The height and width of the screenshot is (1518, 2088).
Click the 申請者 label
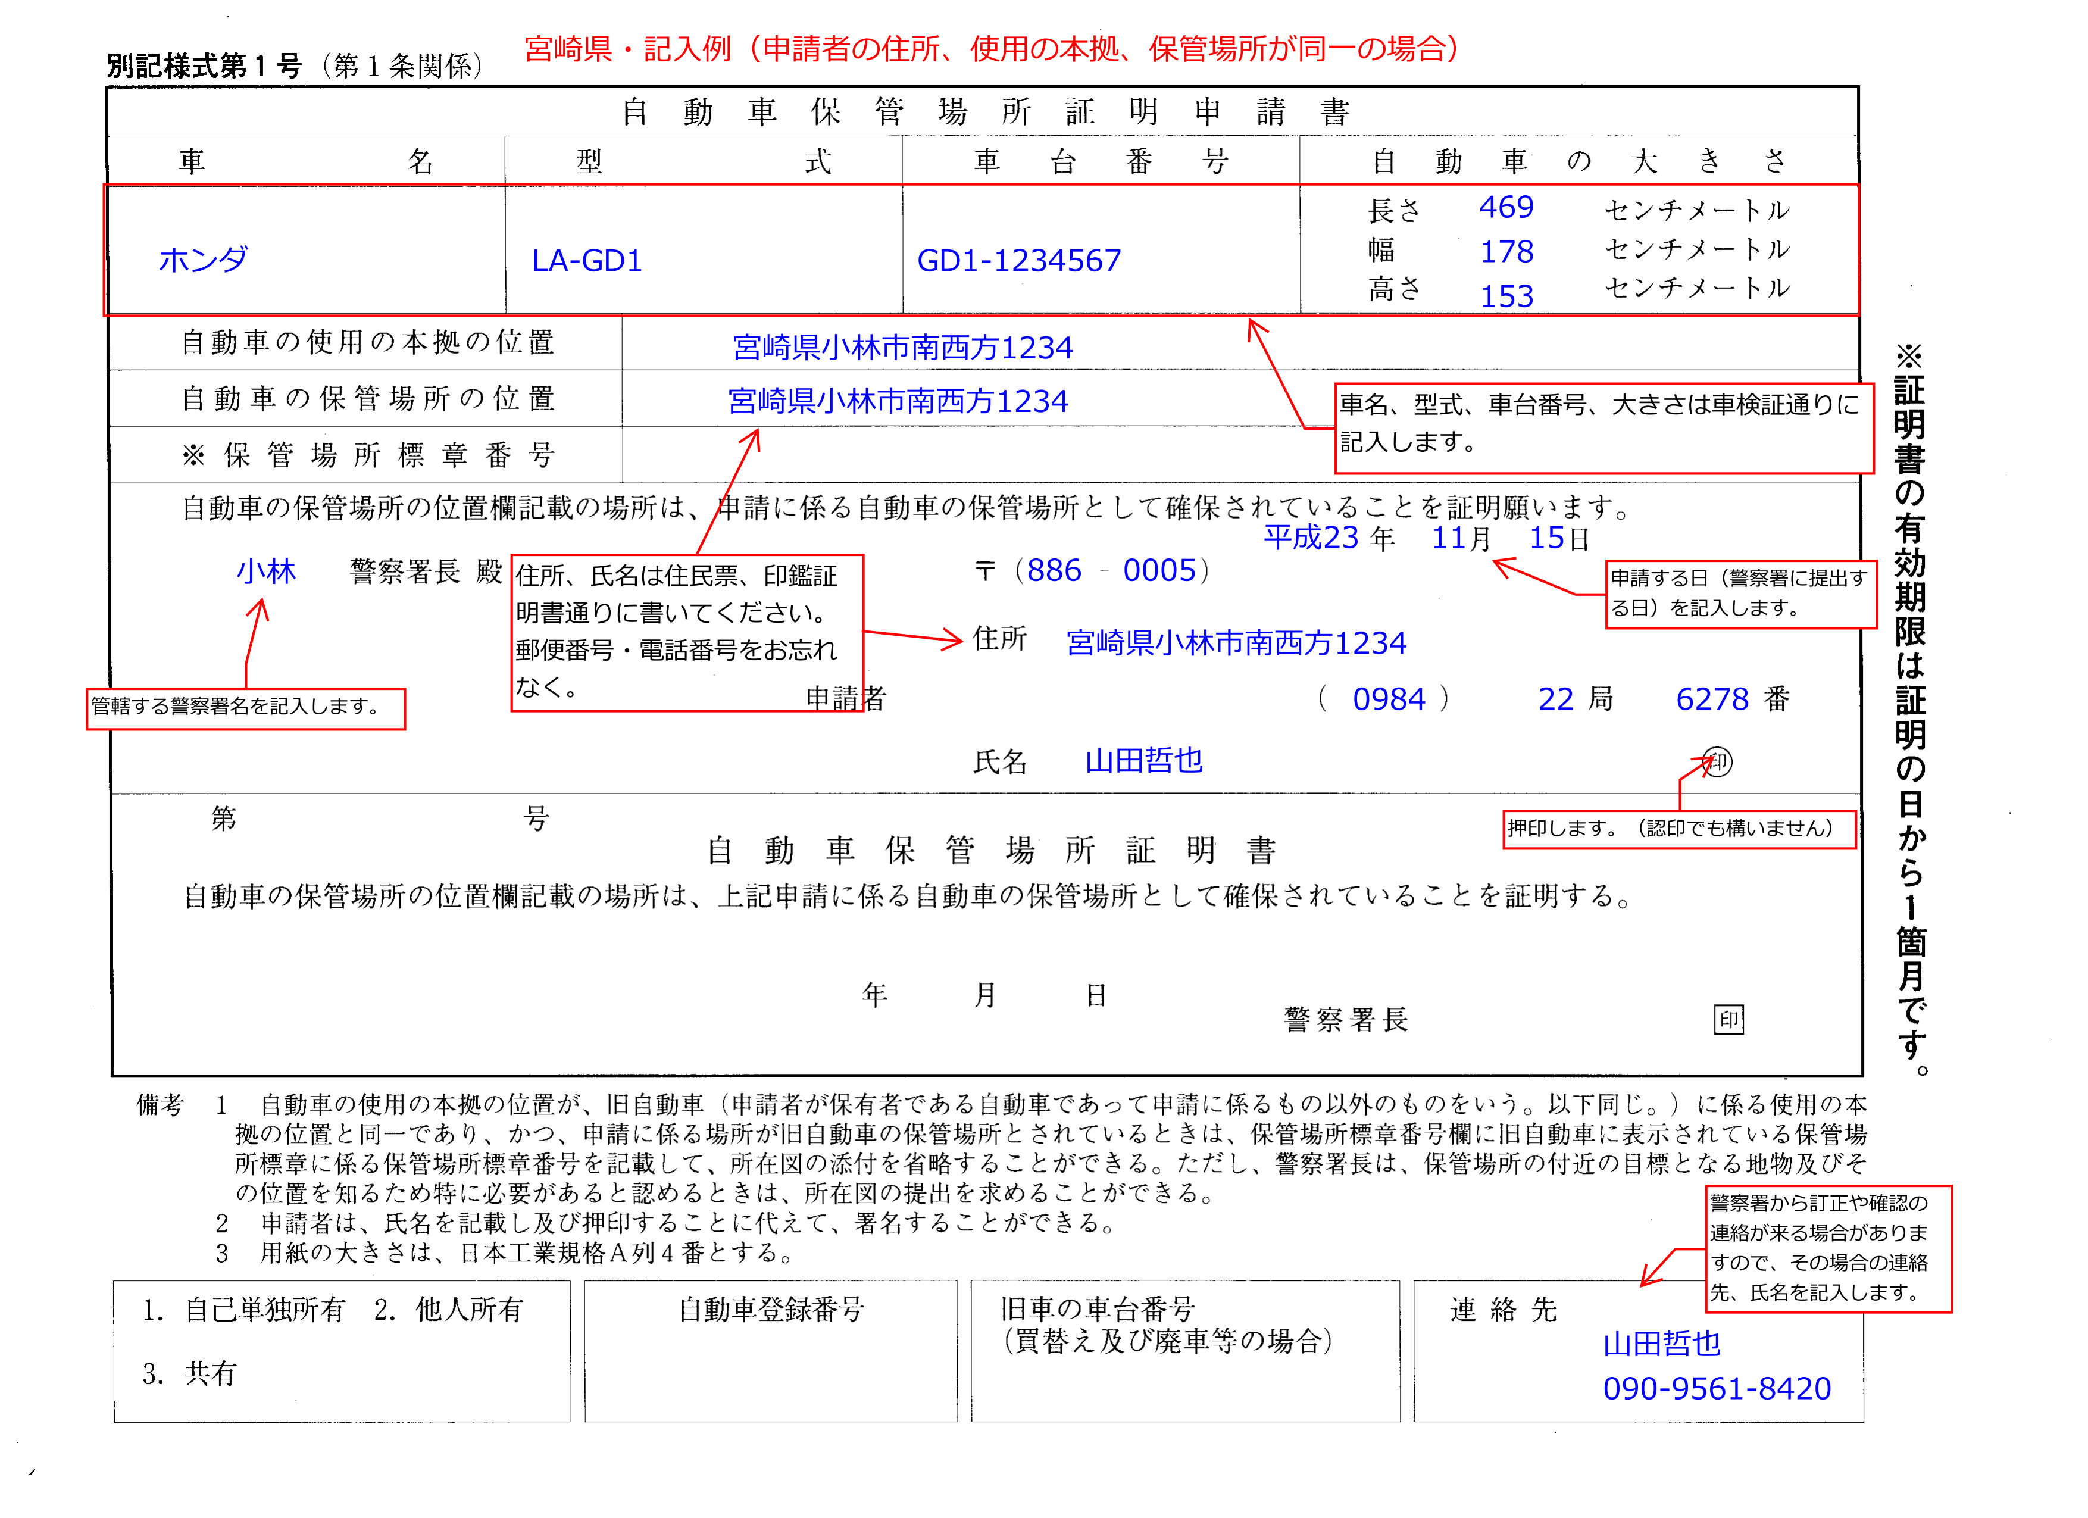click(x=845, y=699)
